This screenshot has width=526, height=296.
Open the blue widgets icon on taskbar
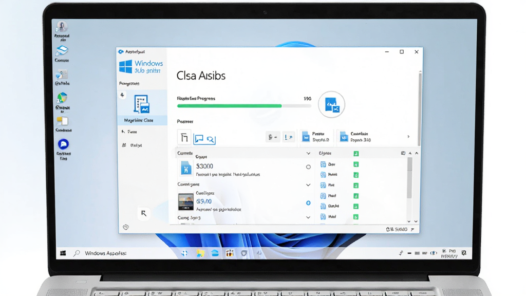click(x=184, y=253)
